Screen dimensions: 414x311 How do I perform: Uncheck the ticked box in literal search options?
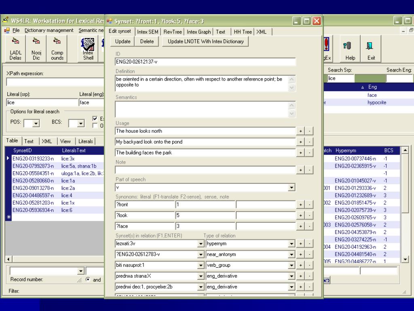point(95,119)
